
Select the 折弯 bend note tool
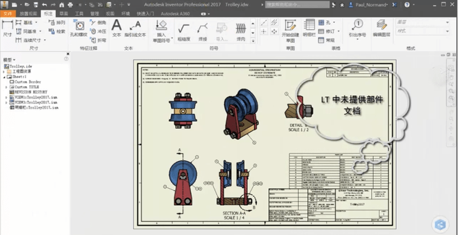(98, 40)
